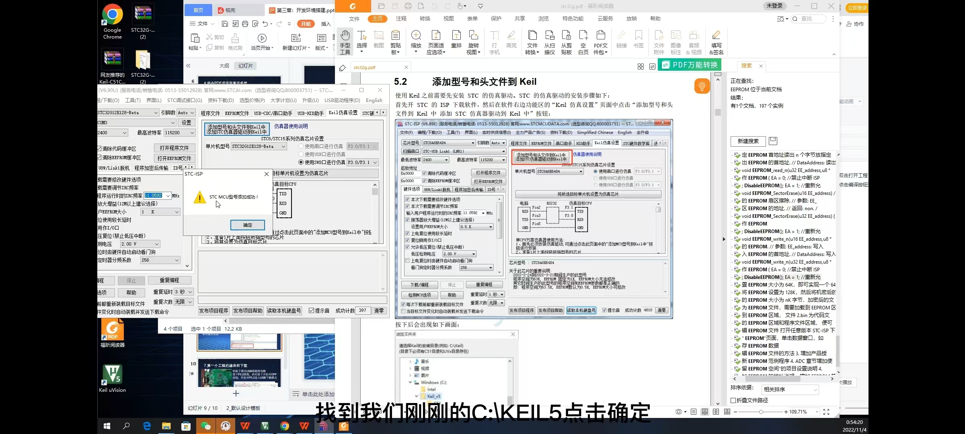Viewport: 965px width, 434px height.
Task: Click the search field in Foxit title area
Action: pos(808,19)
